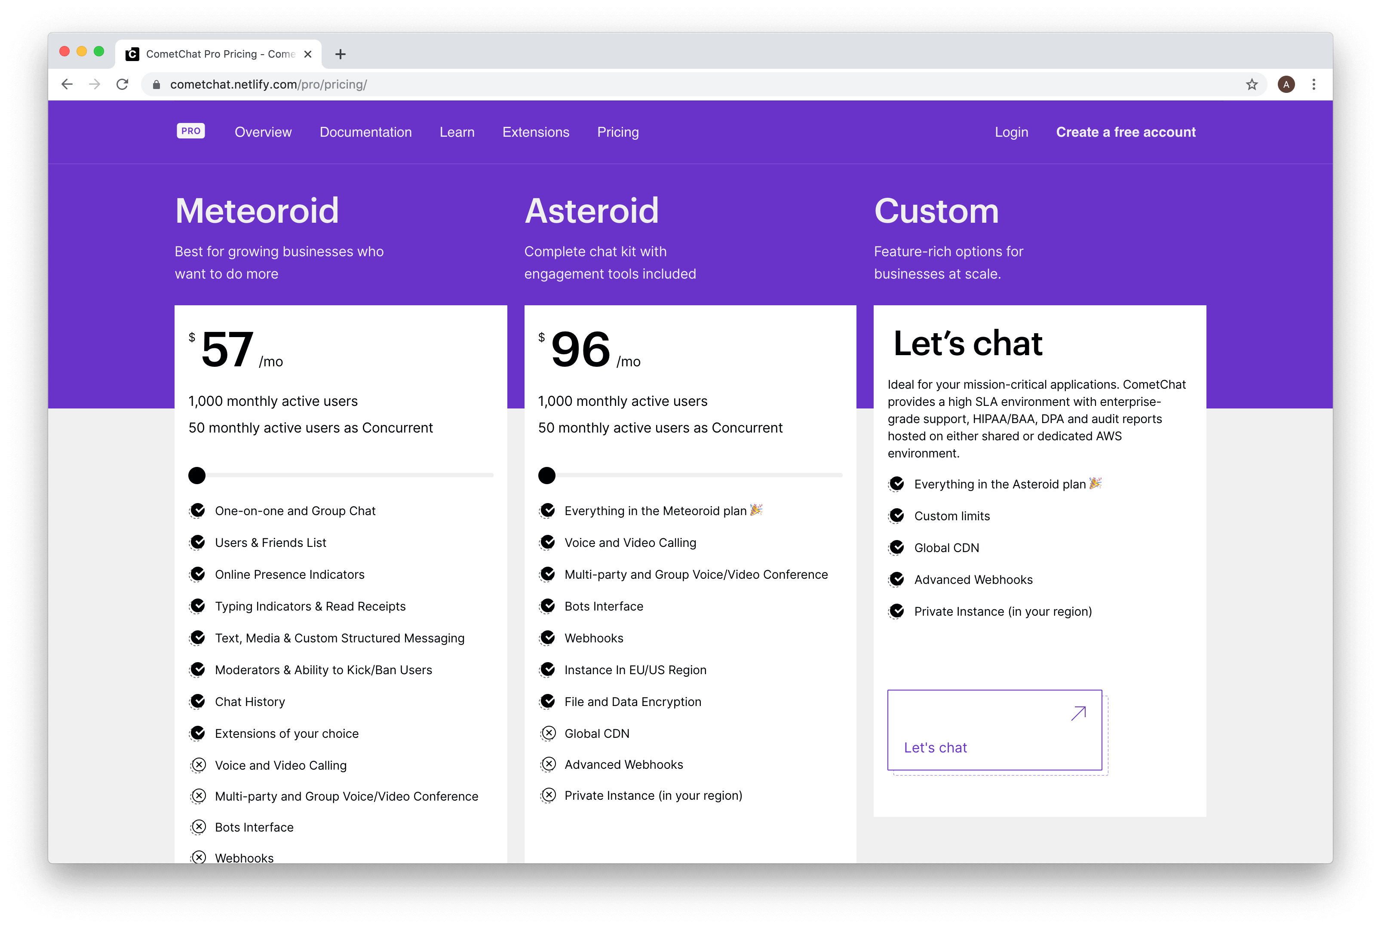
Task: Close the CometChat Pro Pricing tab
Action: tap(307, 54)
